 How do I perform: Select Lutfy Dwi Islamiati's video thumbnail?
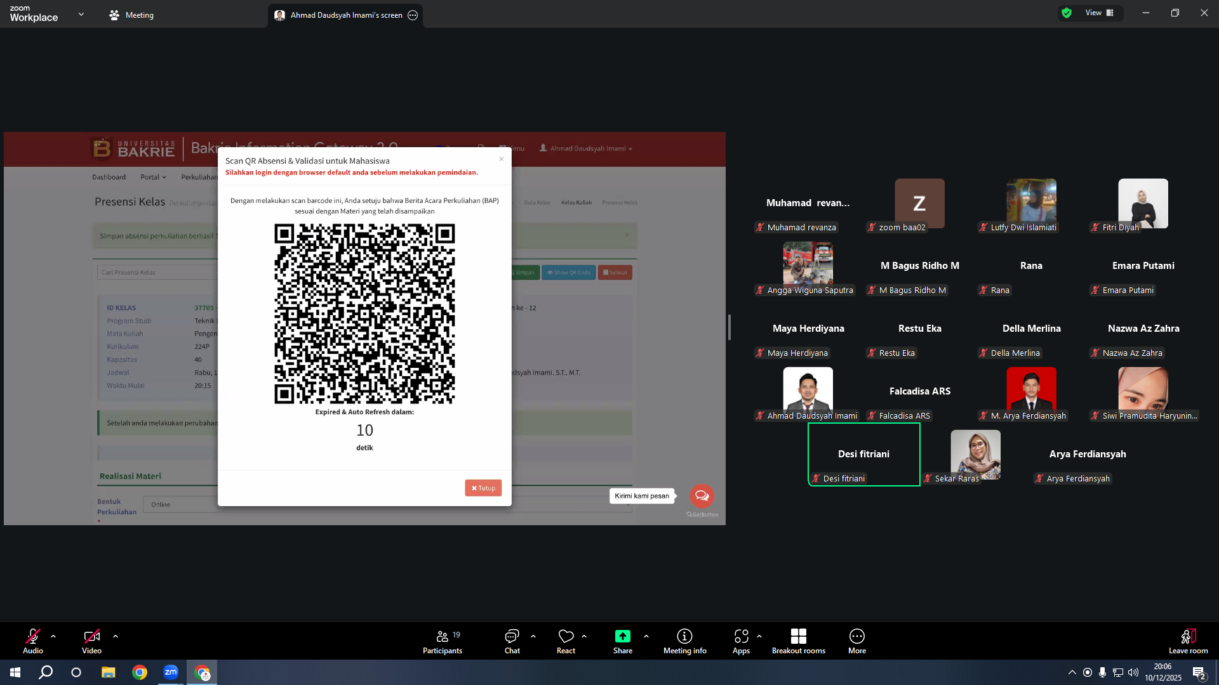pyautogui.click(x=1031, y=203)
